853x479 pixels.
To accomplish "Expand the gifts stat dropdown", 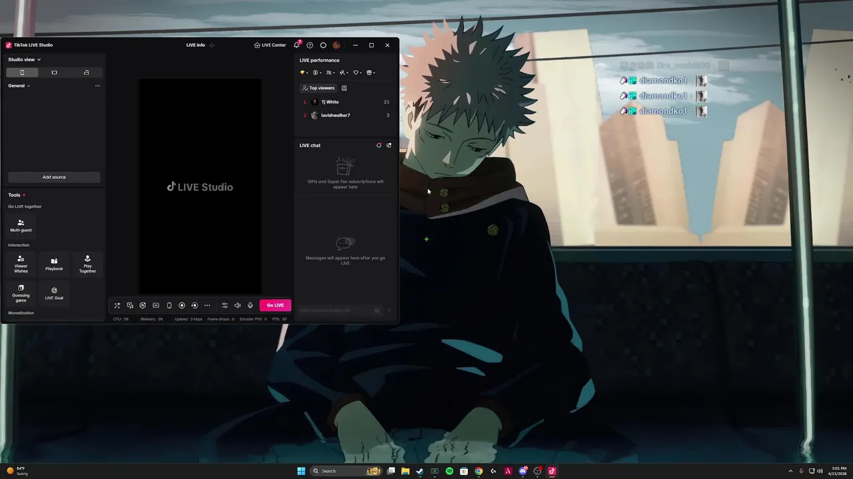I will (x=371, y=73).
